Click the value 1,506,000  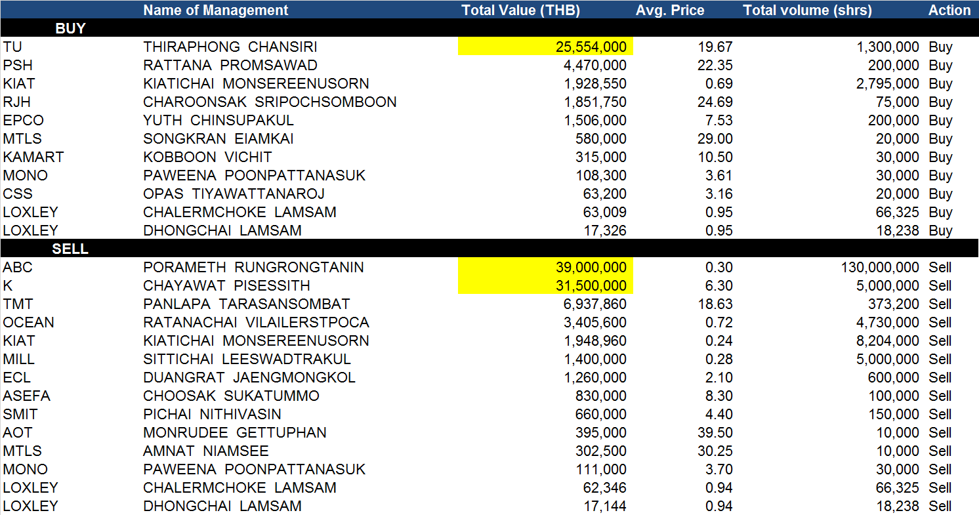point(594,120)
